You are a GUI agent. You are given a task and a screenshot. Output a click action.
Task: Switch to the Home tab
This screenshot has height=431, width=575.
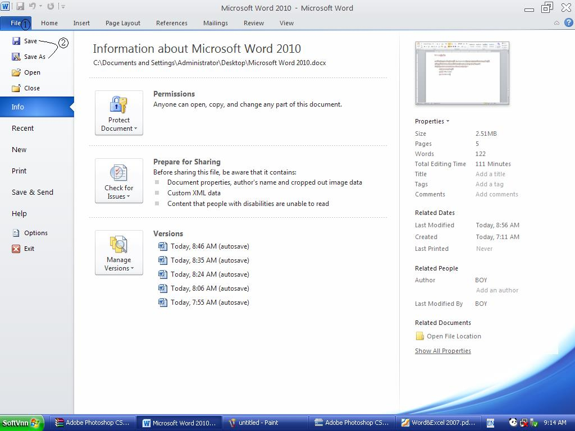tap(49, 23)
